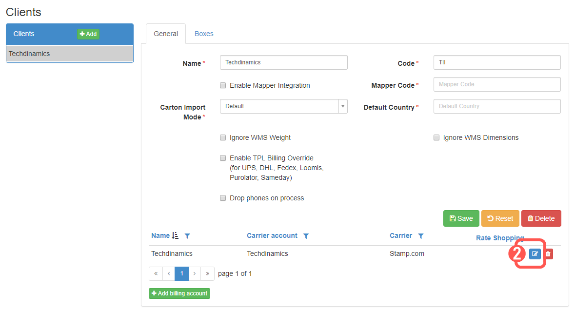
Task: Check Ignore WMS Dimensions
Action: [436, 137]
